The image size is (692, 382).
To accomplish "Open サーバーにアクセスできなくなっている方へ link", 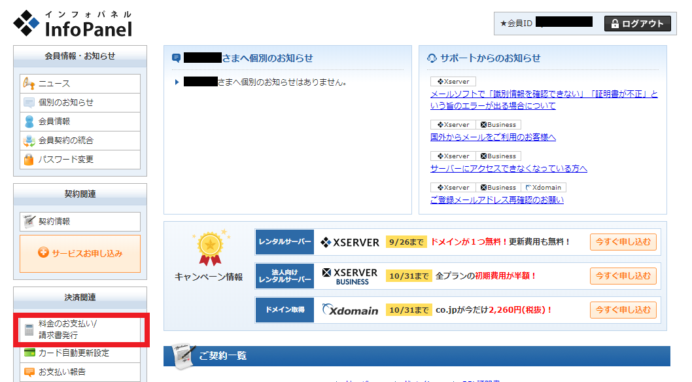I will pyautogui.click(x=508, y=169).
